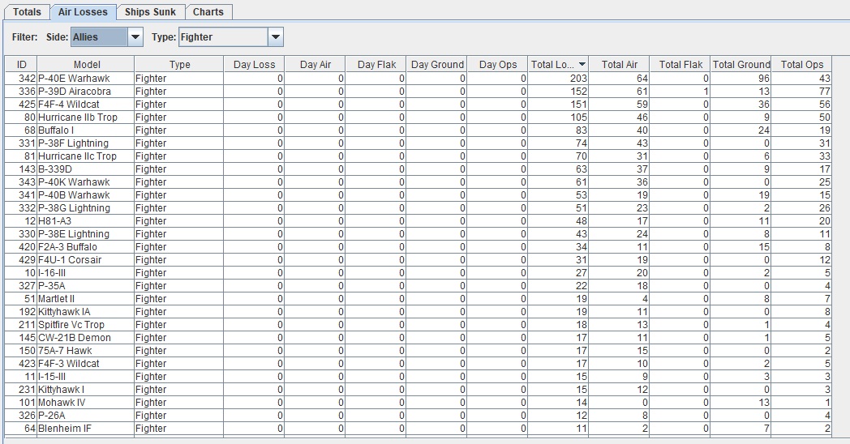Select the P-40B Warhawk row
850x444 pixels.
pyautogui.click(x=418, y=195)
